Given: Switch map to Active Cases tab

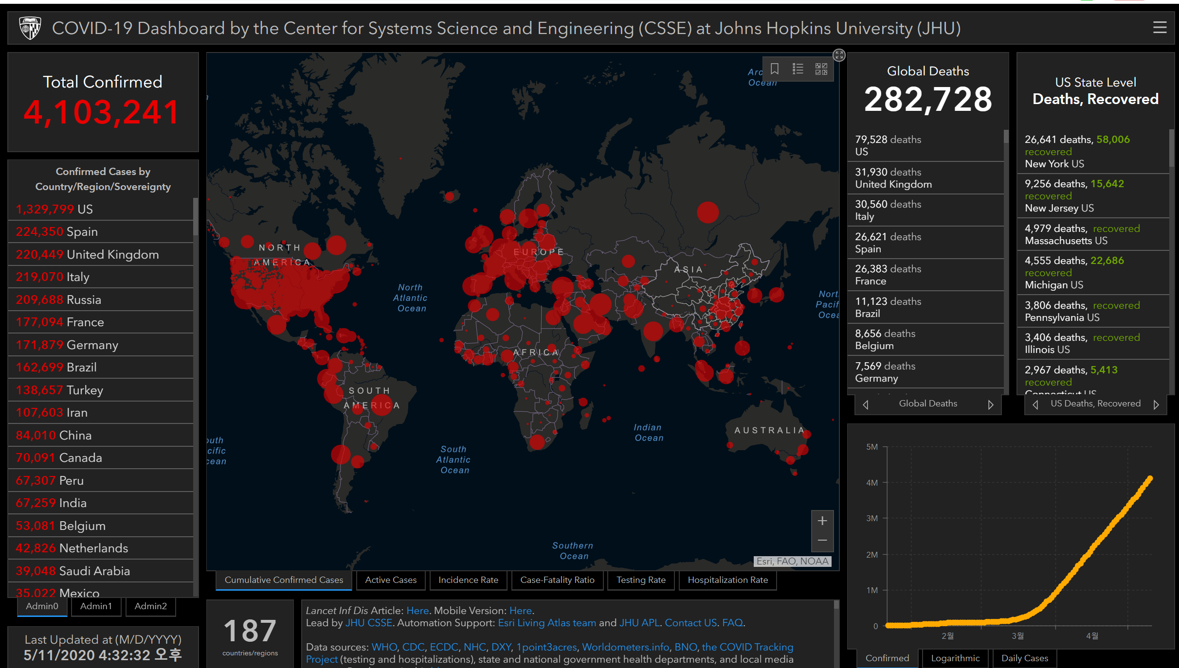Looking at the screenshot, I should (391, 580).
